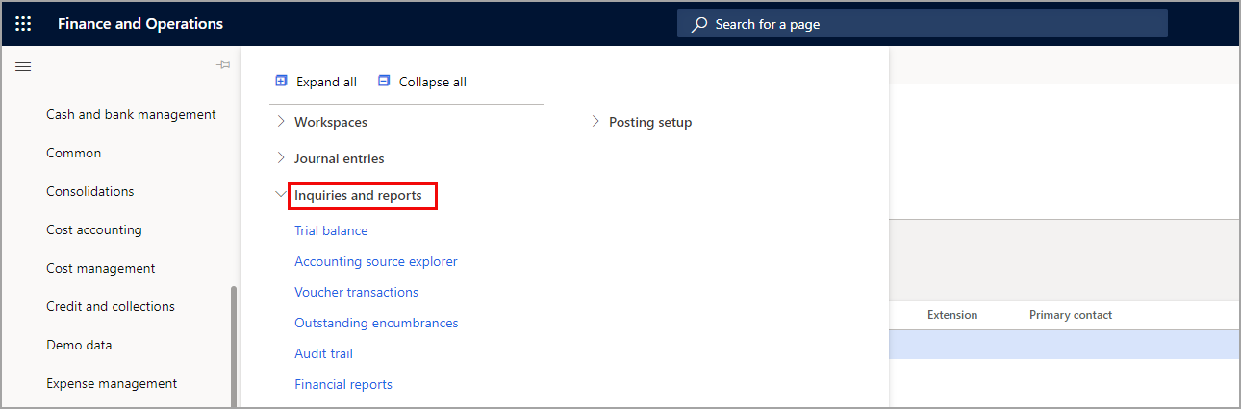Expand the Posting setup section

point(595,122)
